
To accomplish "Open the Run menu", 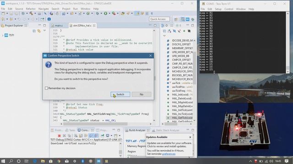I will [x=76, y=9].
